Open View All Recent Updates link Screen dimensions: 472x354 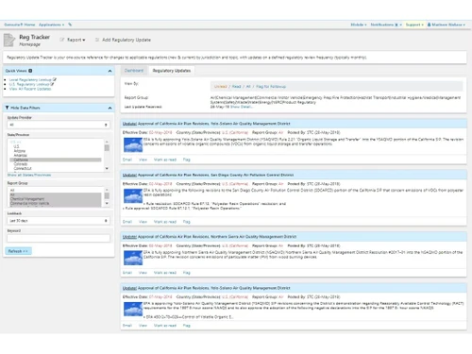(x=30, y=89)
